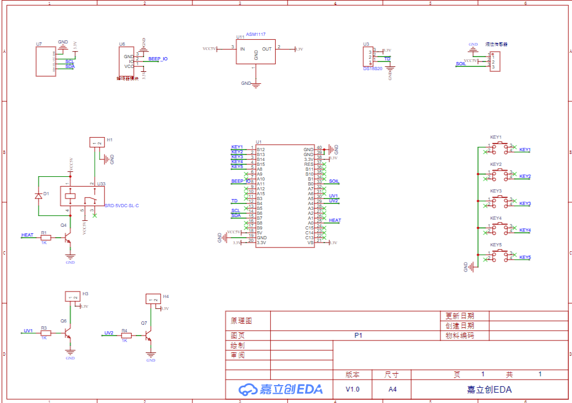Viewport: 572px width, 403px height.
Task: Click the 3.3V label at regulator output
Action: pos(299,49)
